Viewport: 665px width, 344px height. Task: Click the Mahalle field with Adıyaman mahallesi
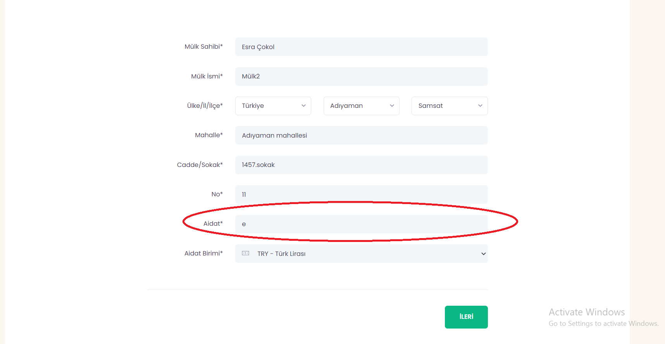point(361,135)
